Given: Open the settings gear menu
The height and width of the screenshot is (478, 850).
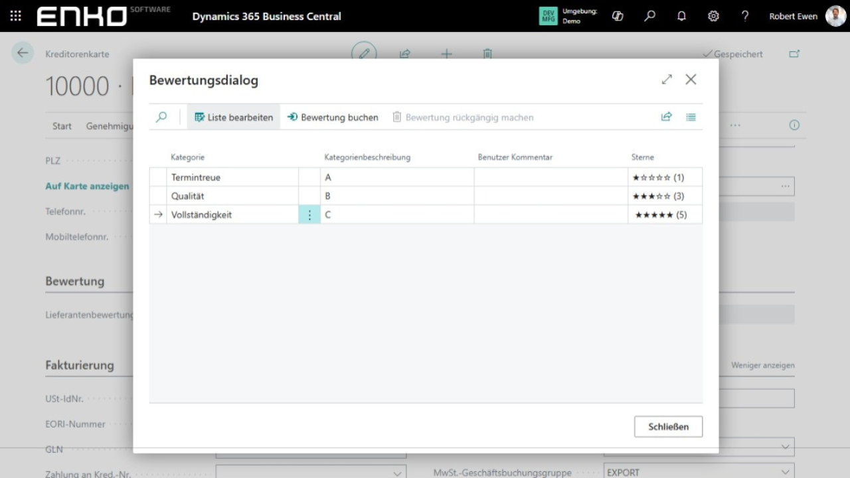Looking at the screenshot, I should click(713, 16).
